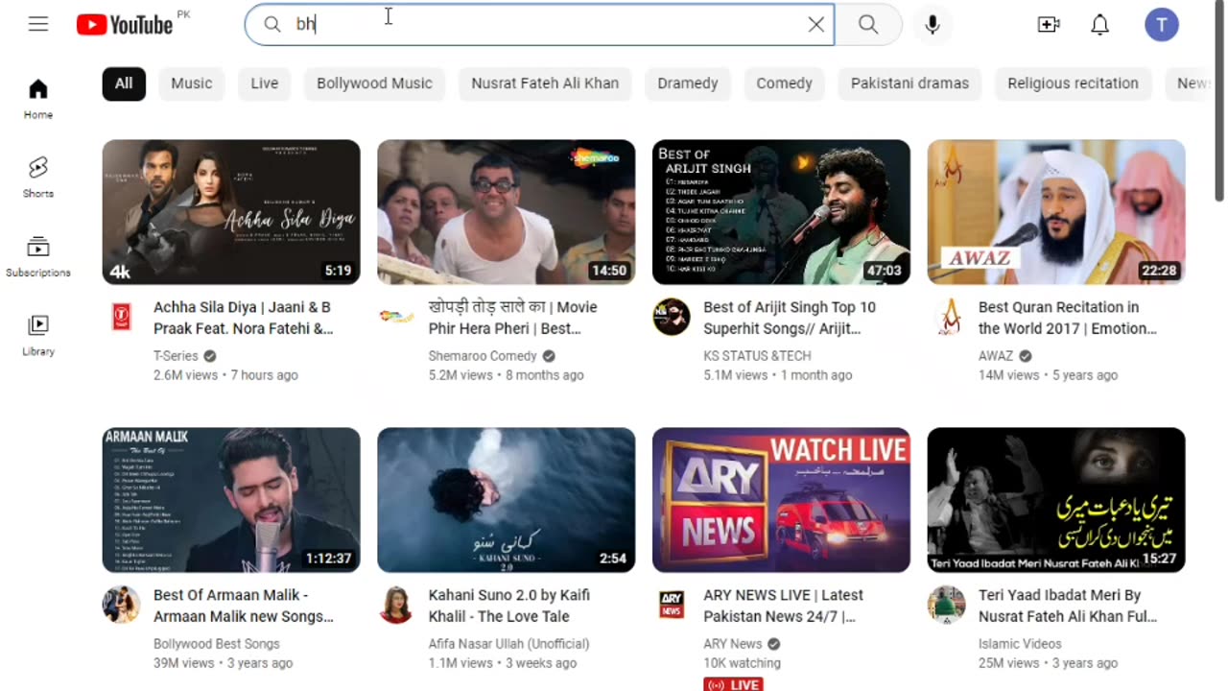Screen dimensions: 1228x691
Task: Click Shemaroo Comedy channel avatar
Action: pos(396,317)
